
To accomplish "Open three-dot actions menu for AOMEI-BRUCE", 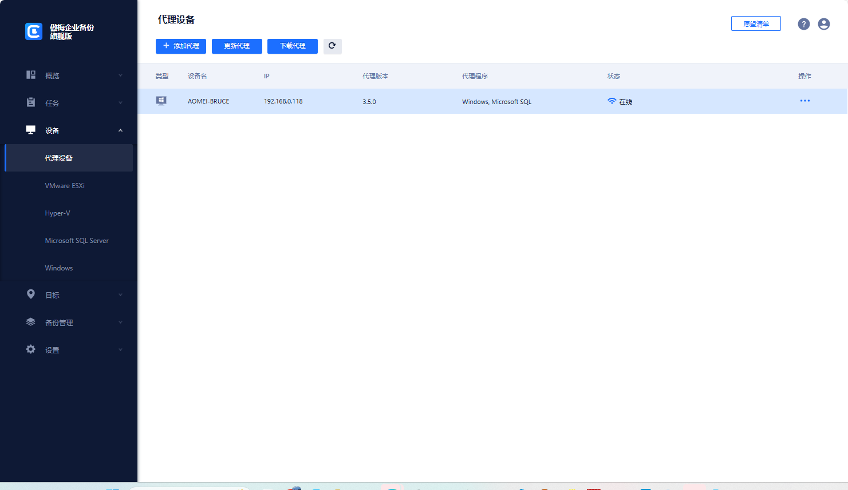I will tap(804, 101).
